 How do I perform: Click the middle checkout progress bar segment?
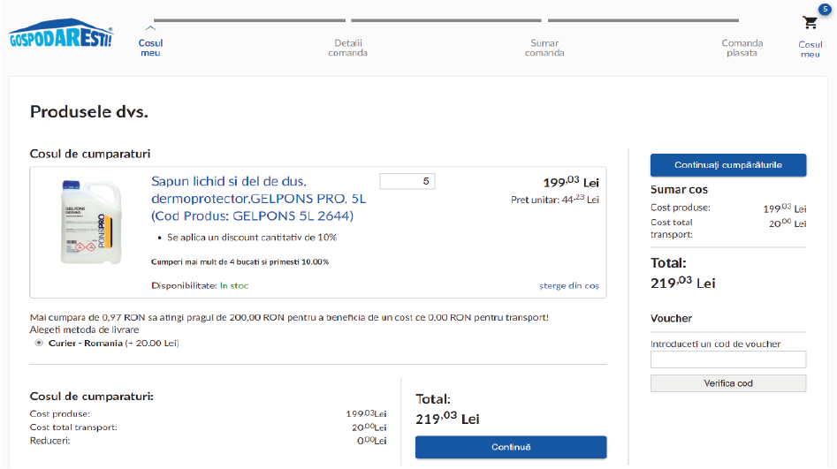coord(446,20)
